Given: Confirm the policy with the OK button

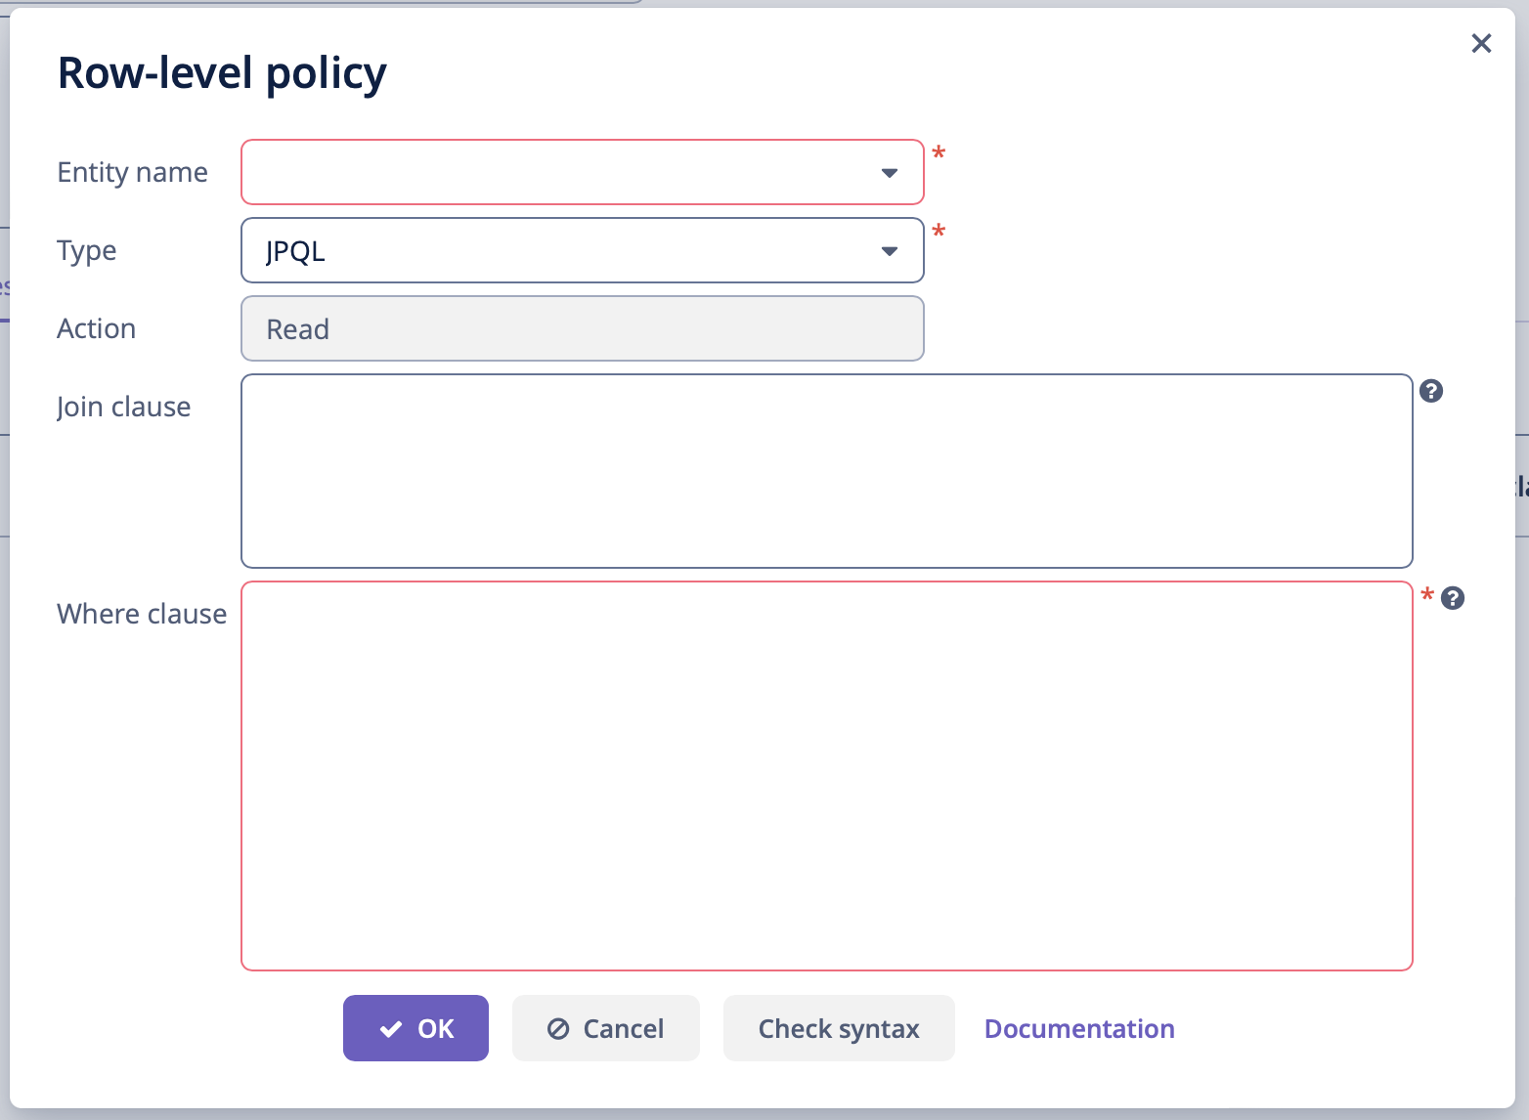Looking at the screenshot, I should [x=415, y=1028].
